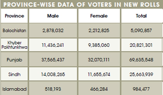The height and width of the screenshot is (95, 163).
Task: Select the Sindh row label
Action: pos(14,74)
